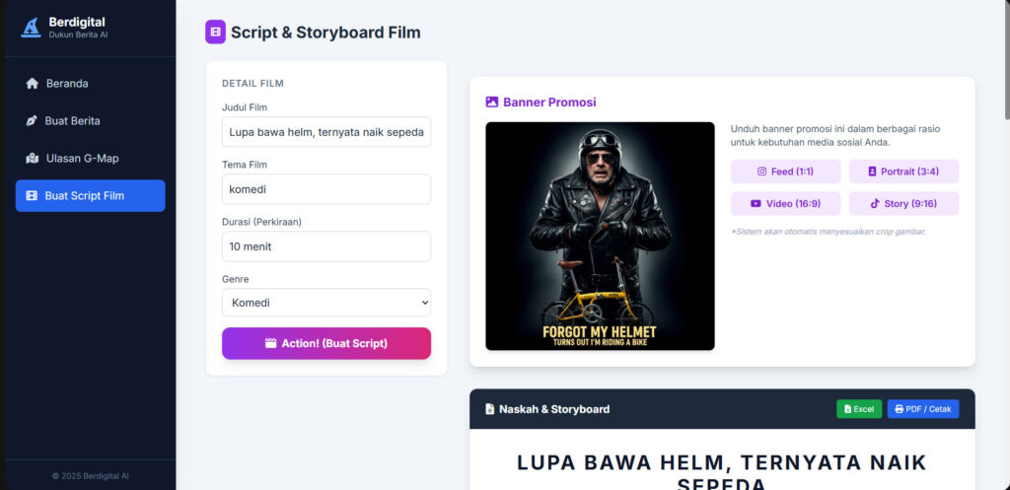This screenshot has height=490, width=1010.
Task: Open the Genre dropdown showing Komedi
Action: click(326, 303)
